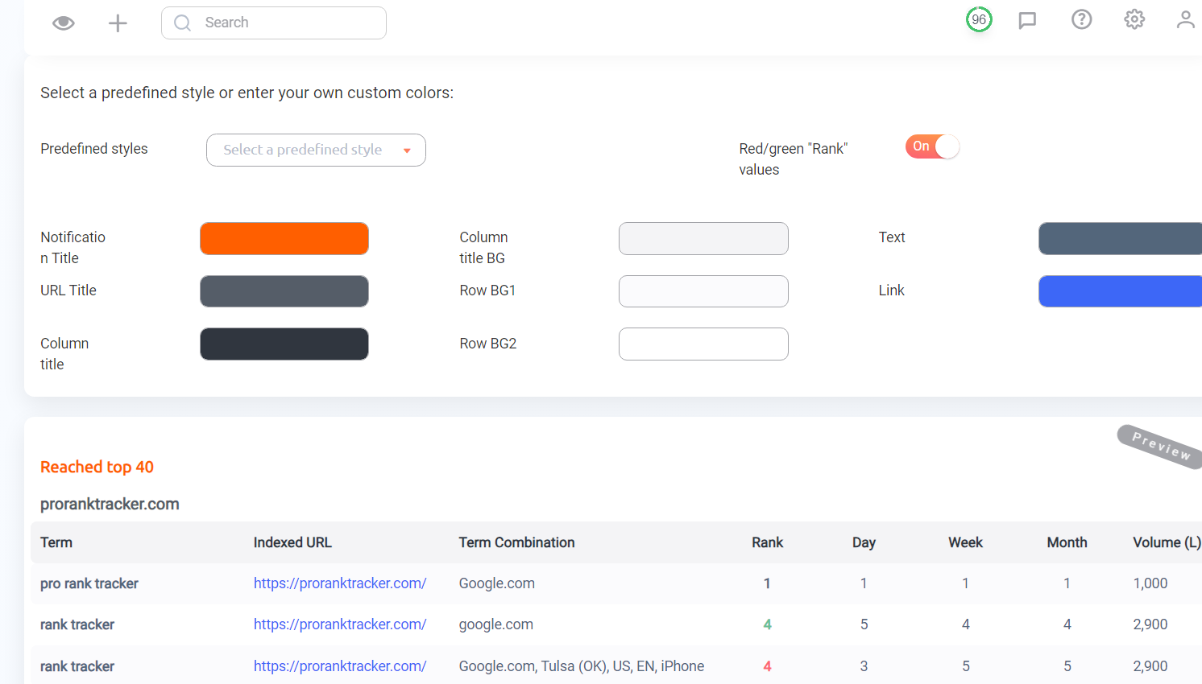This screenshot has height=684, width=1202.
Task: Open the Indexed URL link in google.com row
Action: click(340, 624)
